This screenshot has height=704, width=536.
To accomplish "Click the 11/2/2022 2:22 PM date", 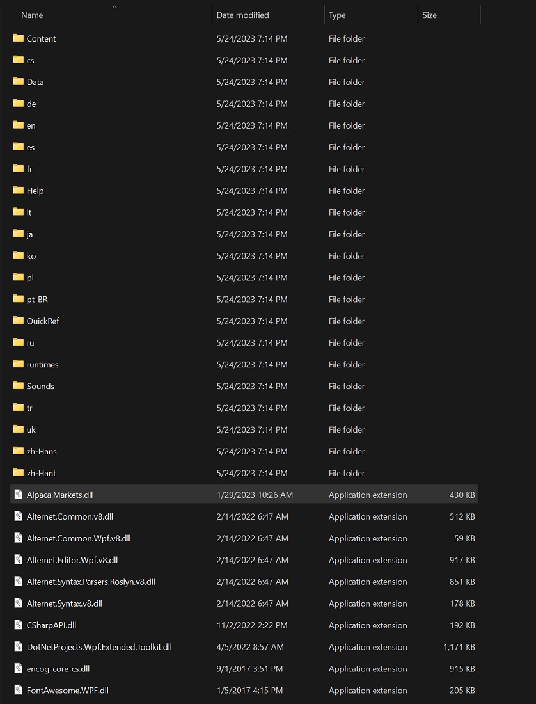I will pyautogui.click(x=252, y=625).
